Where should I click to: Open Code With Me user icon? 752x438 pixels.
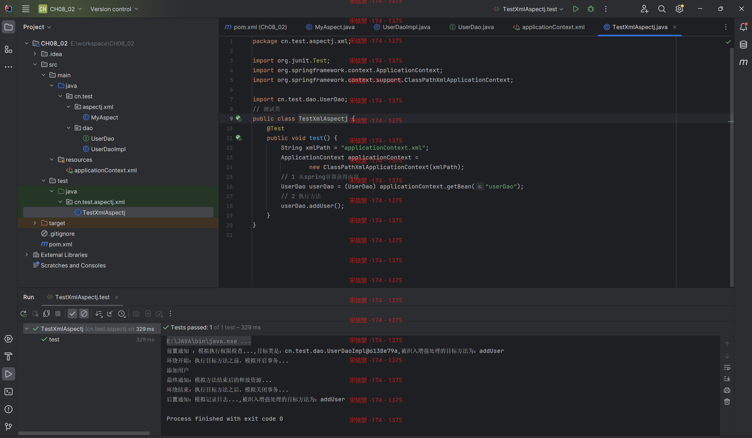pos(644,9)
